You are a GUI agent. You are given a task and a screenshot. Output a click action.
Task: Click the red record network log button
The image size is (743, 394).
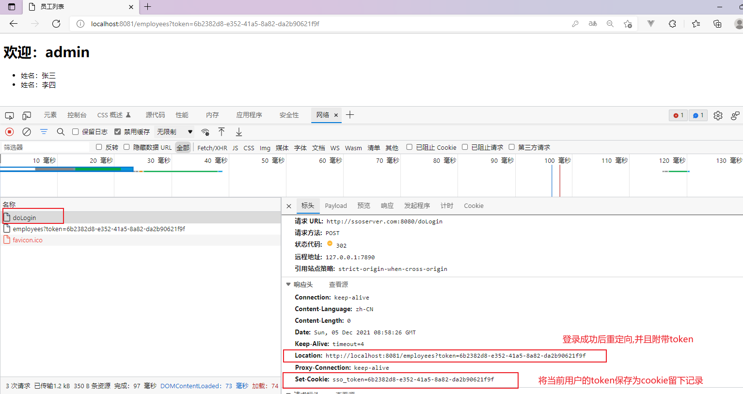point(9,132)
